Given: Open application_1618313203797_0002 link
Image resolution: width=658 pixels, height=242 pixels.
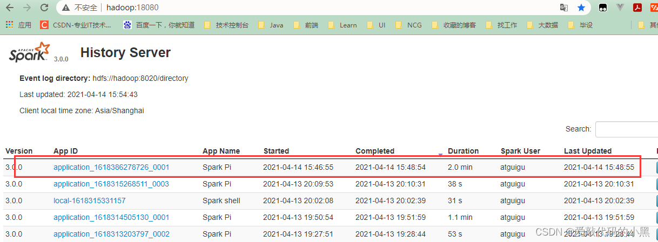Looking at the screenshot, I should (x=111, y=234).
